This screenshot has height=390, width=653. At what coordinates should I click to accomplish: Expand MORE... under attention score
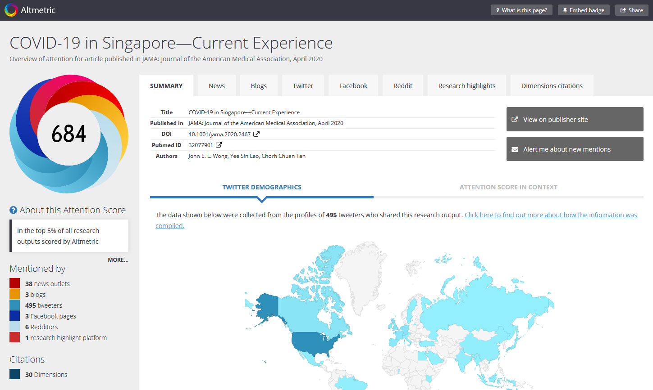click(118, 260)
